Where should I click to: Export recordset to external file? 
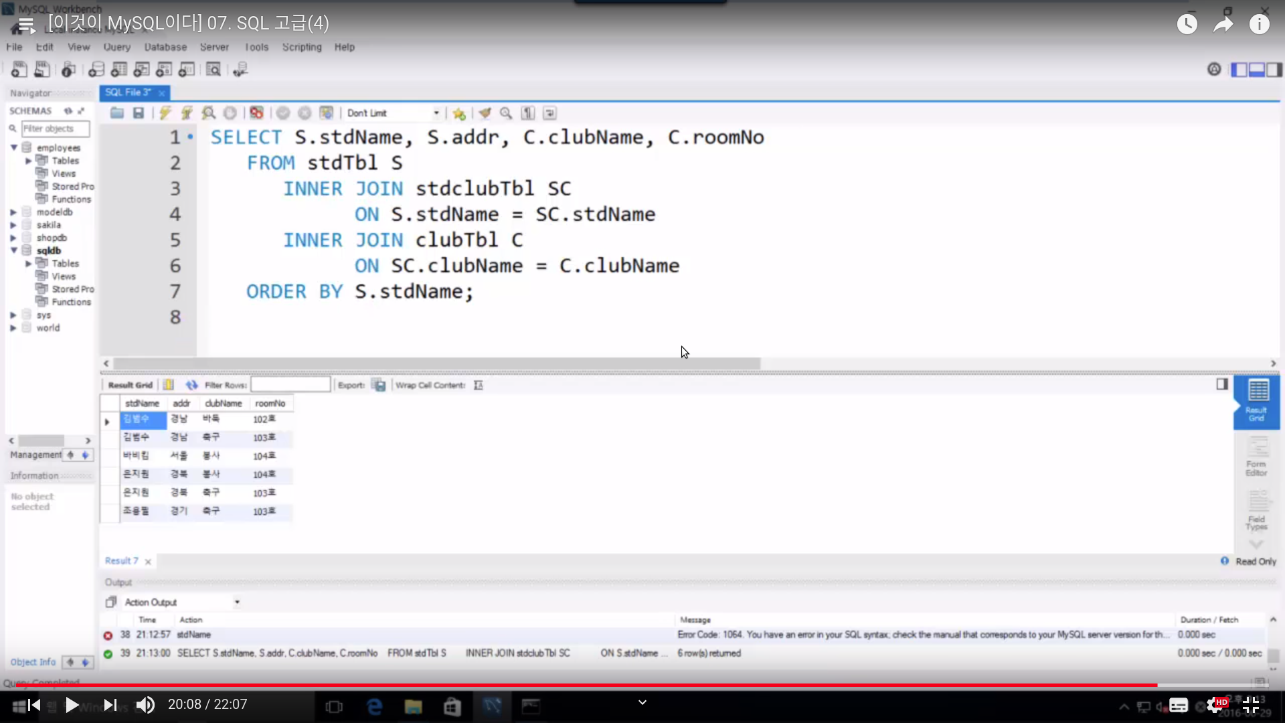[x=379, y=385]
